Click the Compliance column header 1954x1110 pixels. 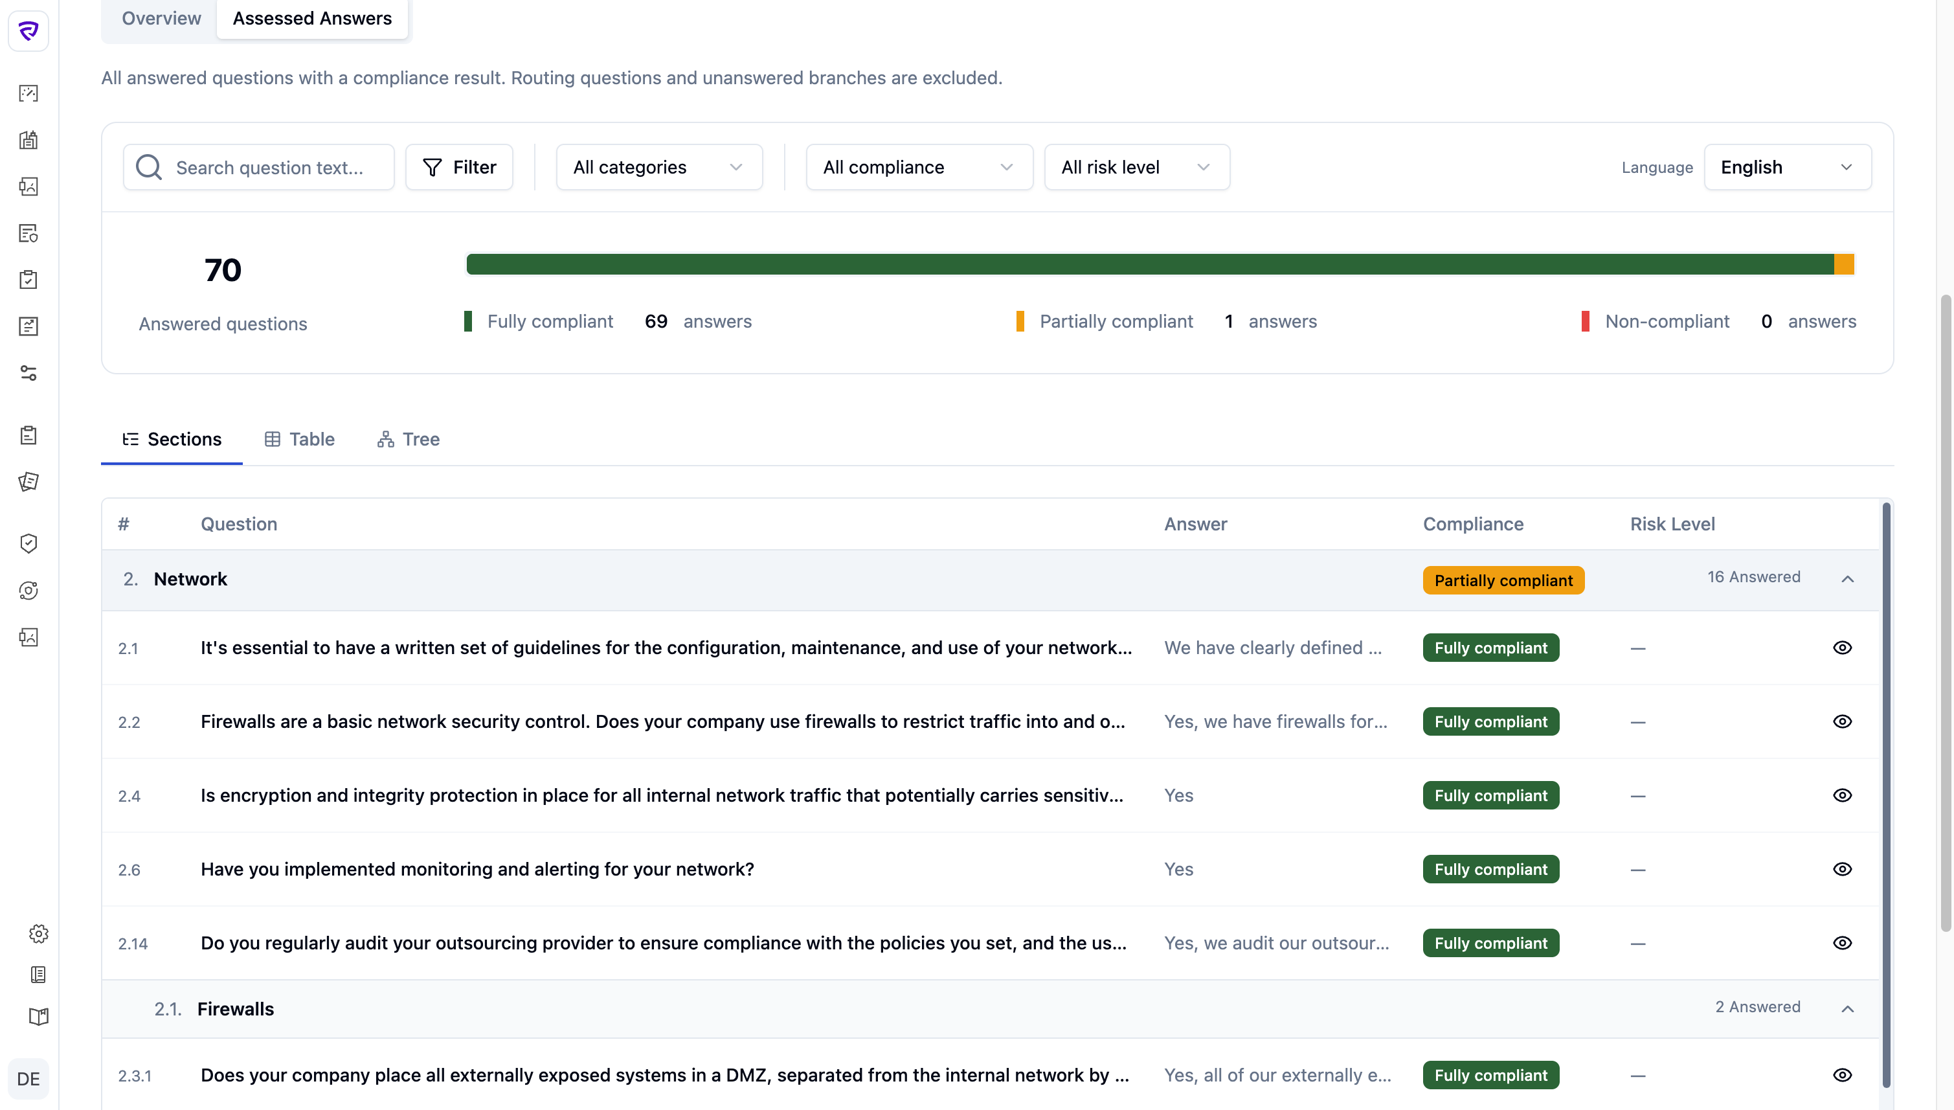[1473, 525]
